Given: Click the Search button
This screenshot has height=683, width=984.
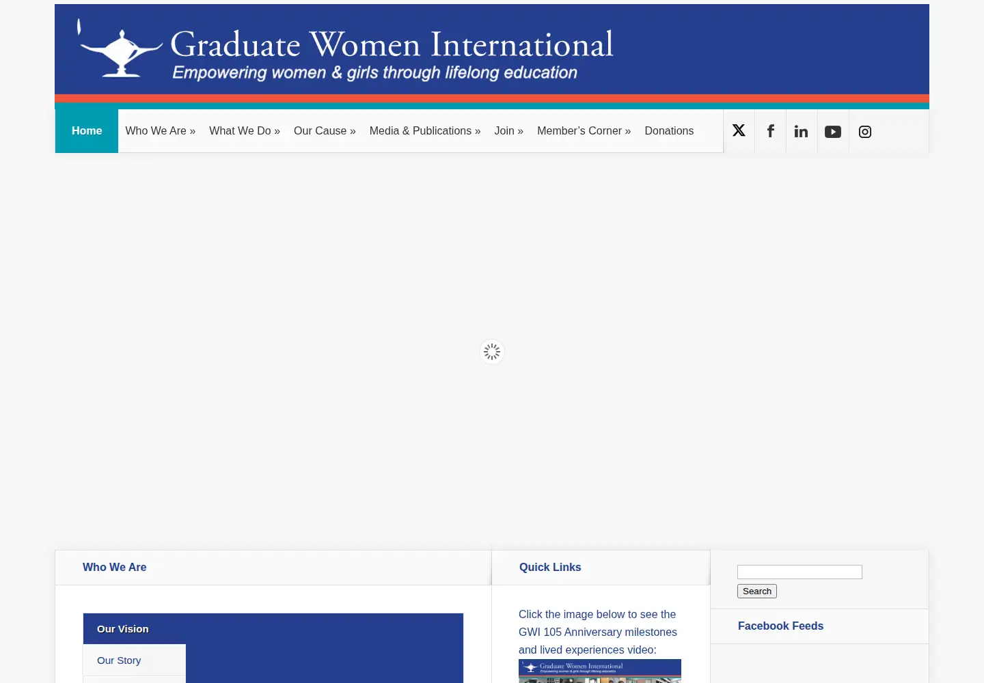Looking at the screenshot, I should click(x=757, y=591).
